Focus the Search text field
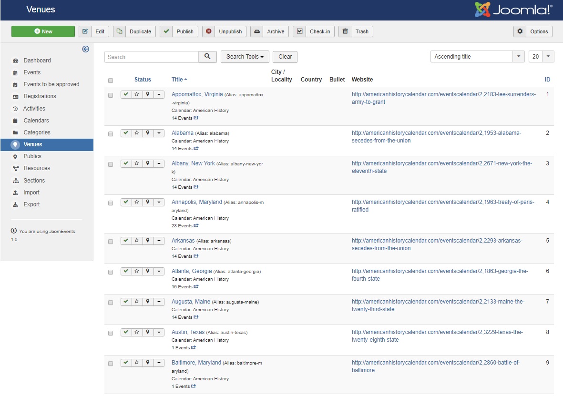Image resolution: width=563 pixels, height=396 pixels. 151,57
